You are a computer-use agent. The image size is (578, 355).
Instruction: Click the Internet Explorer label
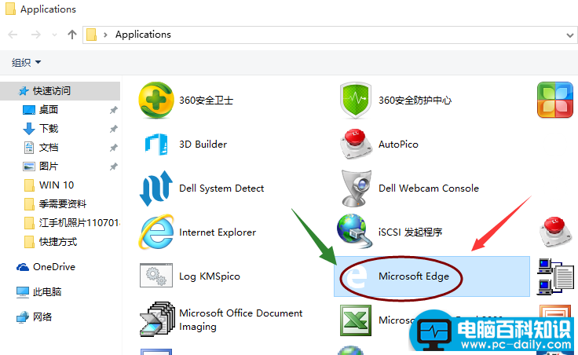pyautogui.click(x=218, y=232)
